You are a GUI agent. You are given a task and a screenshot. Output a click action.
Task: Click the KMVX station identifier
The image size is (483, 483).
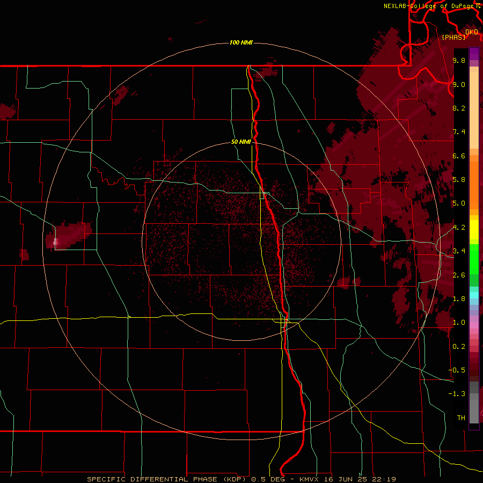(x=310, y=479)
